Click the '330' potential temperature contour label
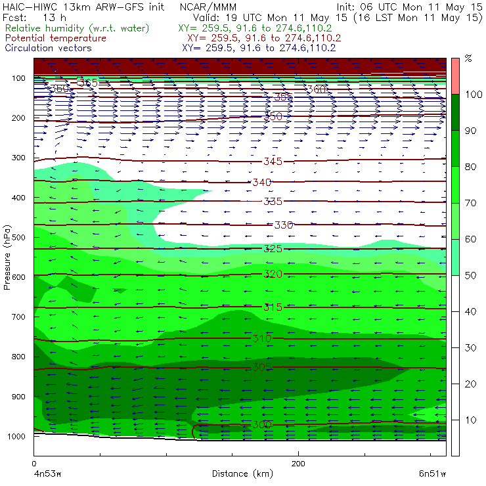Viewport: 486px width, 486px height. (284, 225)
